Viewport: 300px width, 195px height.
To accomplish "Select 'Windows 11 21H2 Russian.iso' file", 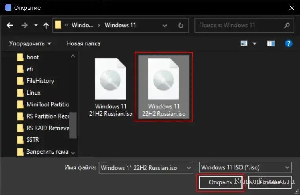I will 111,87.
